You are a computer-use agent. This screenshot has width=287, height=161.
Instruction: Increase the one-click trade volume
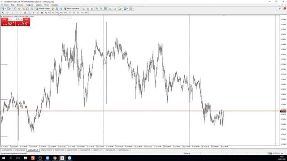[x=21, y=19]
